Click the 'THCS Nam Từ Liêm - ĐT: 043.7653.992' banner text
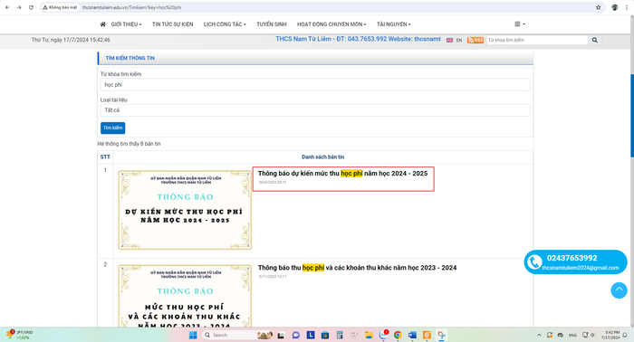634x342 pixels. pyautogui.click(x=359, y=39)
